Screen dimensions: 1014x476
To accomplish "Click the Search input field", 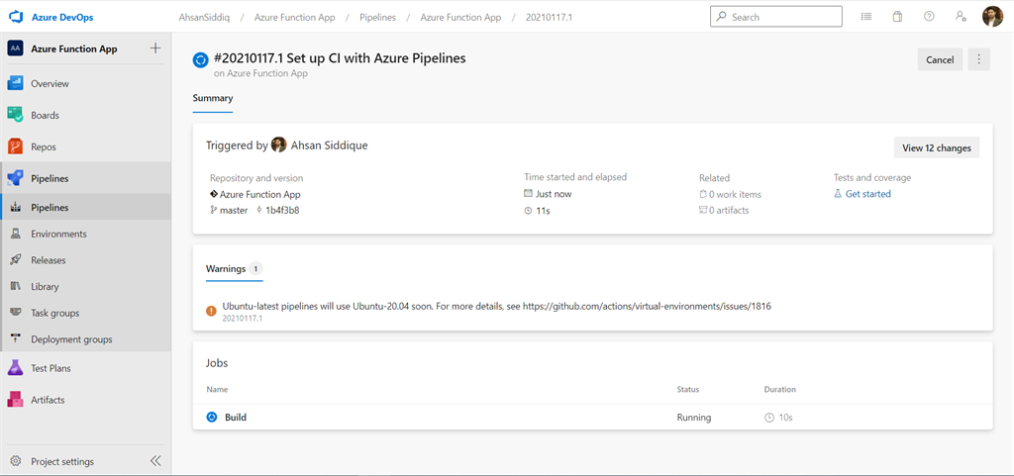I will (x=776, y=17).
